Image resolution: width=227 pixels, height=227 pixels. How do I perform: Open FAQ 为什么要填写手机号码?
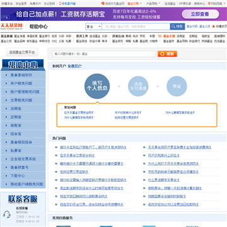[79, 117]
